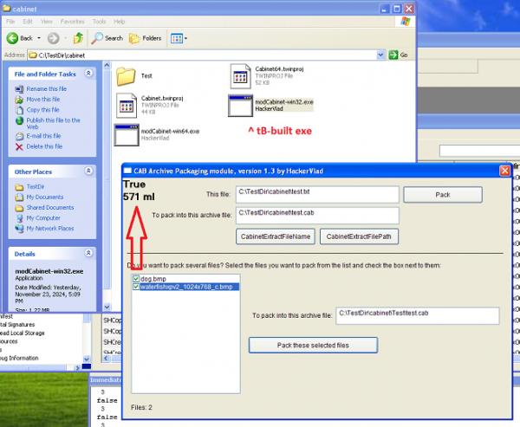Open the address bar dropdown arrow
The width and height of the screenshot is (520, 427).
tap(380, 55)
